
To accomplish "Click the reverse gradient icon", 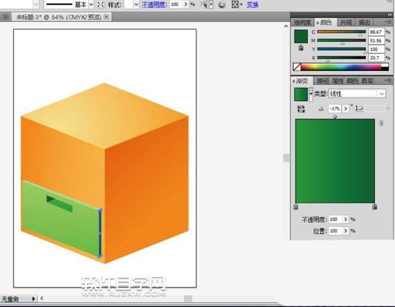I will (x=300, y=108).
